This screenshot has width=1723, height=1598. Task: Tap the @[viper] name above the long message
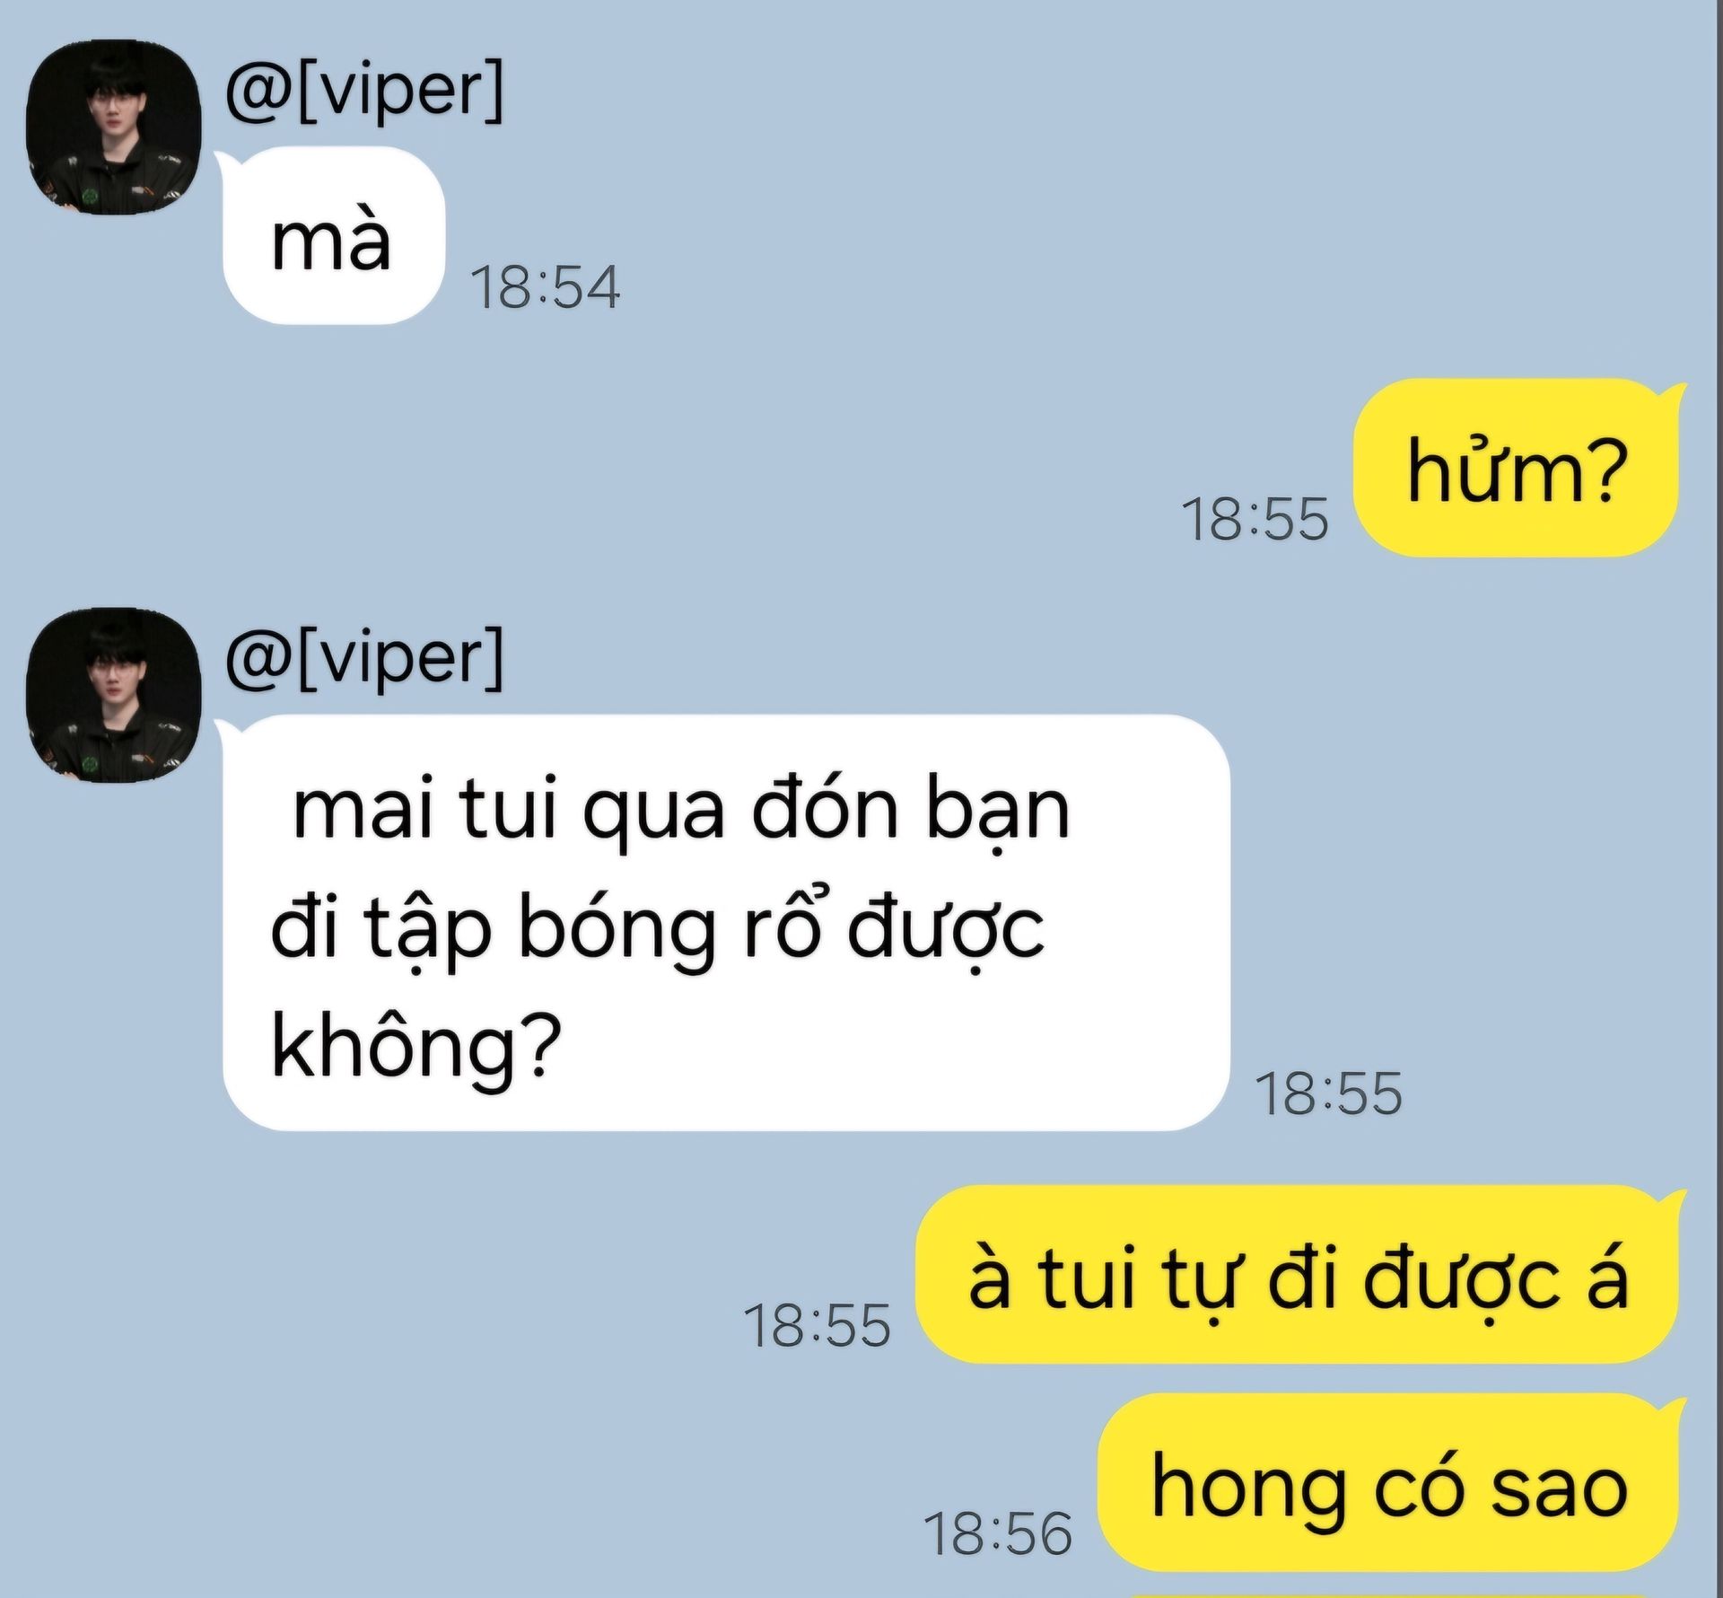point(364,660)
